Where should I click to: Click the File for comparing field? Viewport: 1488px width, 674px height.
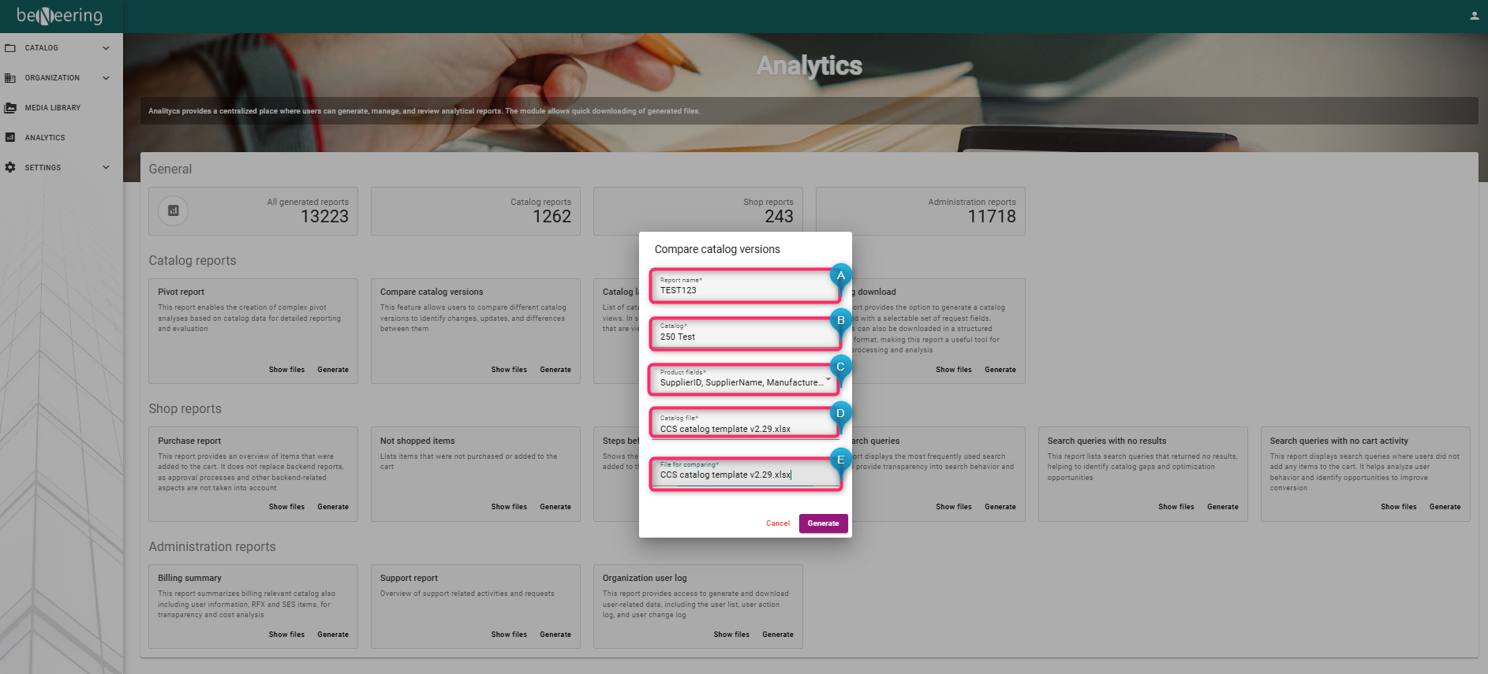tap(745, 475)
